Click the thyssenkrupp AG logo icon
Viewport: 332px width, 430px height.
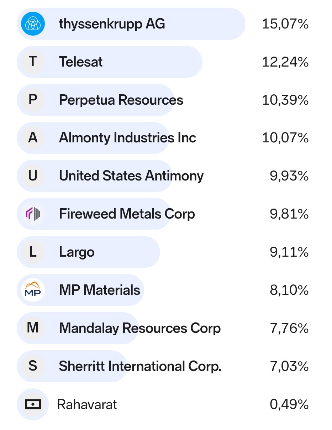coord(33,24)
